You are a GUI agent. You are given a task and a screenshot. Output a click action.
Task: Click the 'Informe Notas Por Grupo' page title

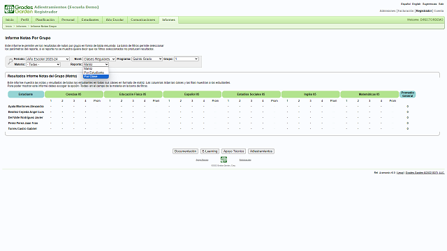click(28, 38)
